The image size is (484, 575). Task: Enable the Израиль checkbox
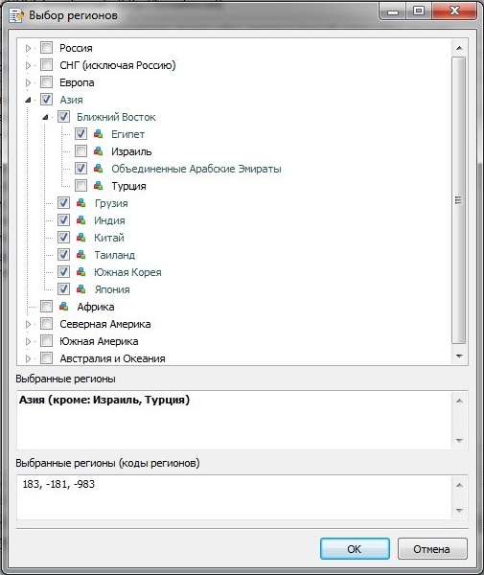pyautogui.click(x=81, y=151)
